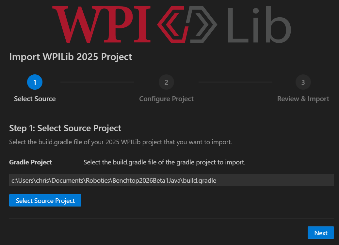Click the Import WPILib 2025 Project heading
339x245 pixels.
pos(71,57)
